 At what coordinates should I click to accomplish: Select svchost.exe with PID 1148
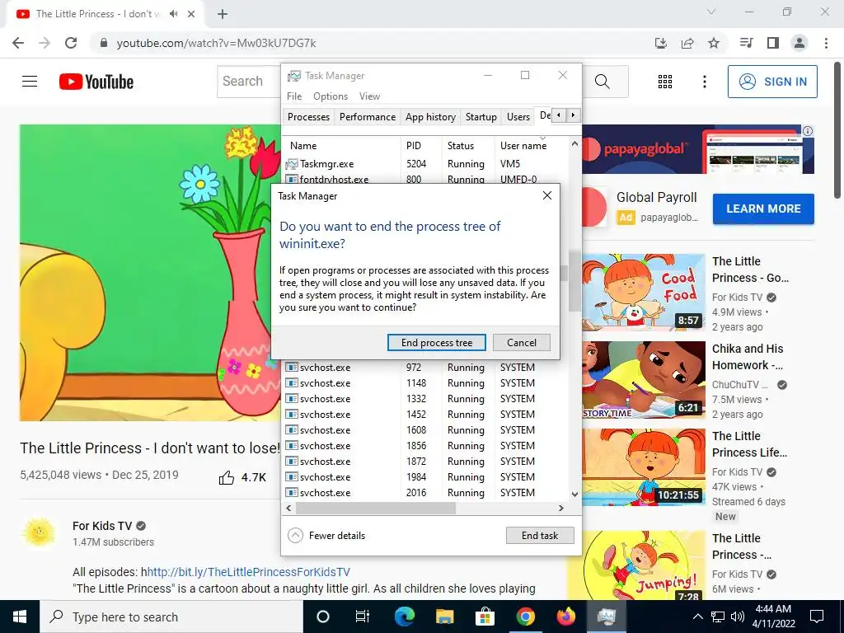click(x=425, y=383)
